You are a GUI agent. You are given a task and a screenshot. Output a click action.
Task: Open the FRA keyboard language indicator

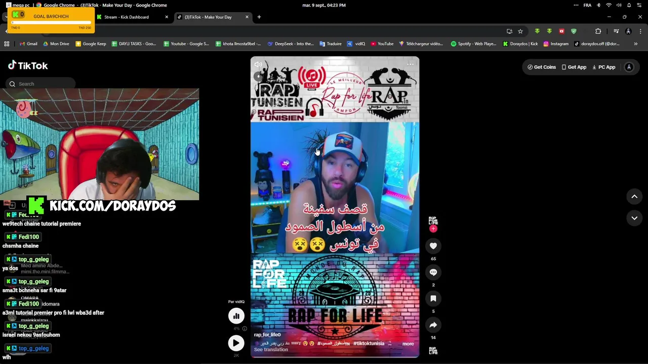[587, 5]
